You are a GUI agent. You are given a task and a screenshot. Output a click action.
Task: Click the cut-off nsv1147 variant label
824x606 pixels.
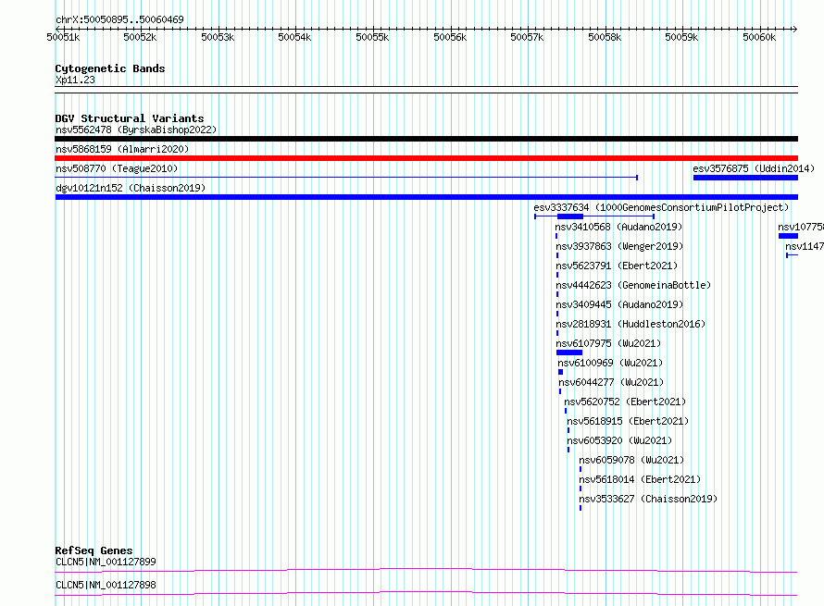(805, 246)
